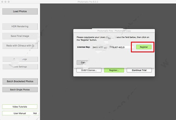Click the 'Photomatix Pro 6.0.2' window title
176x120 pixels.
[88, 2]
